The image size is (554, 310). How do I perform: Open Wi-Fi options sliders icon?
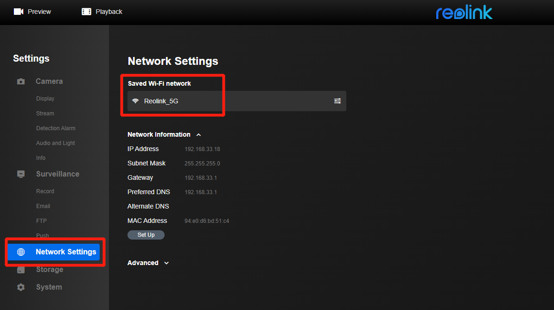[337, 101]
